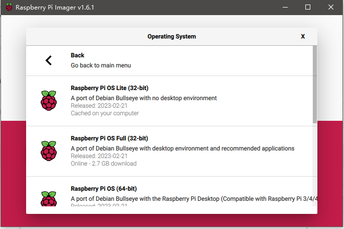Click 'Go back to main menu' text
This screenshot has width=344, height=229.
coord(101,65)
